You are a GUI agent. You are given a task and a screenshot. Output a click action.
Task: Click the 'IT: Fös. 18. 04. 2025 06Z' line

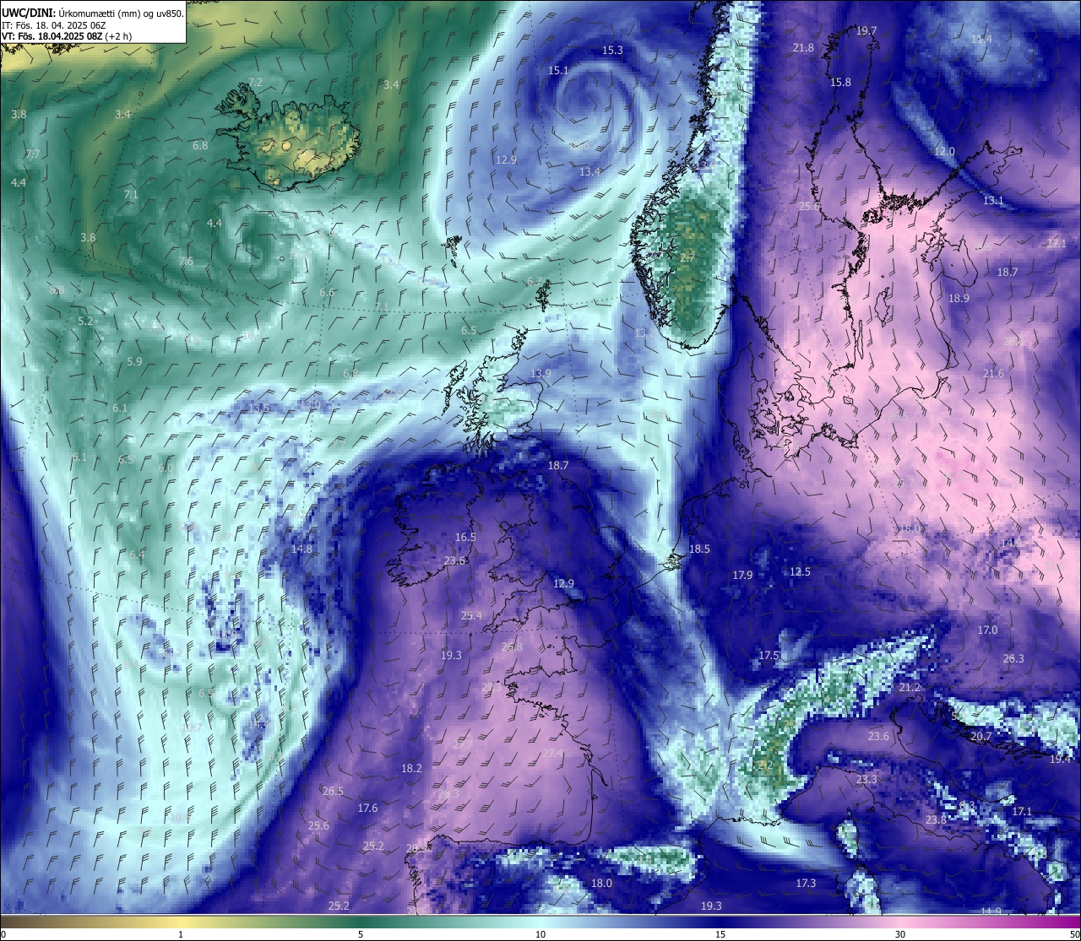click(x=54, y=25)
